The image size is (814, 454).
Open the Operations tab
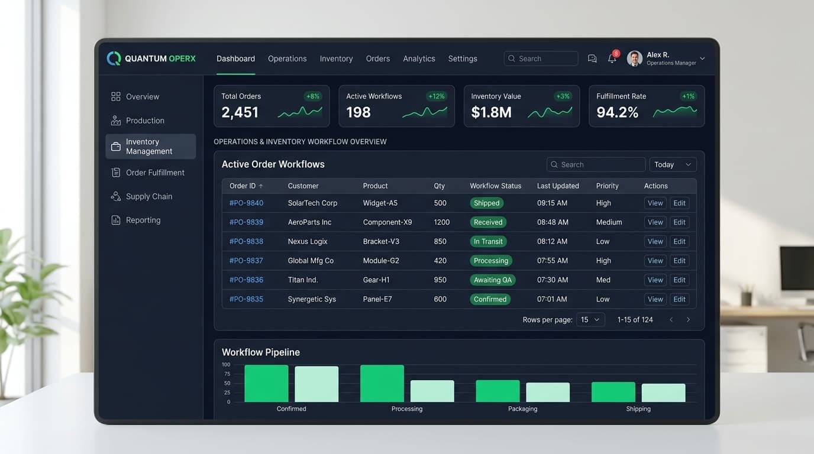[x=287, y=59]
